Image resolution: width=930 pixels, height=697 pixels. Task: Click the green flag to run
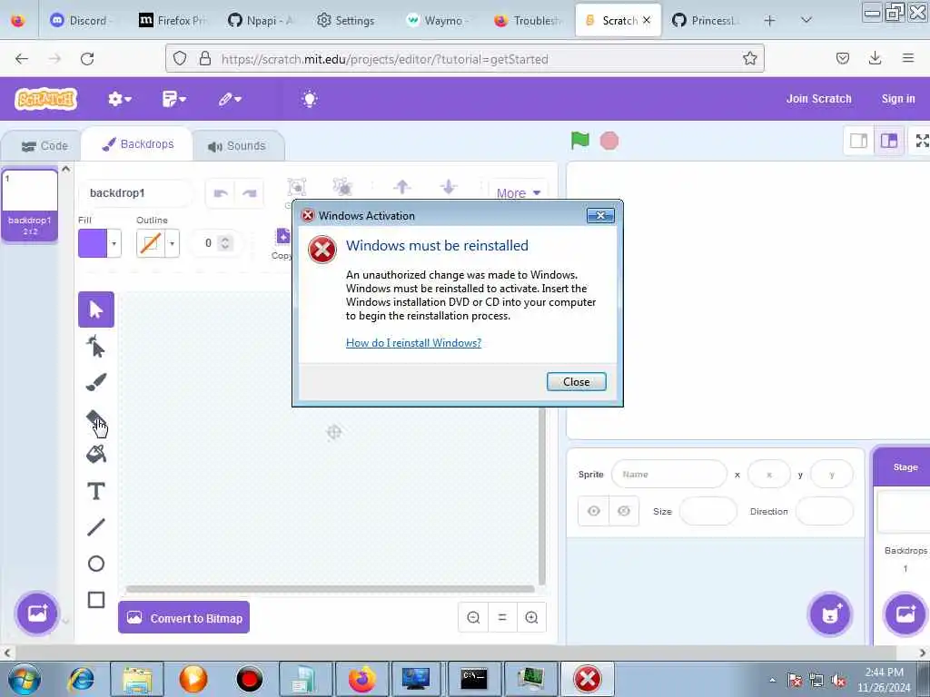pyautogui.click(x=580, y=141)
